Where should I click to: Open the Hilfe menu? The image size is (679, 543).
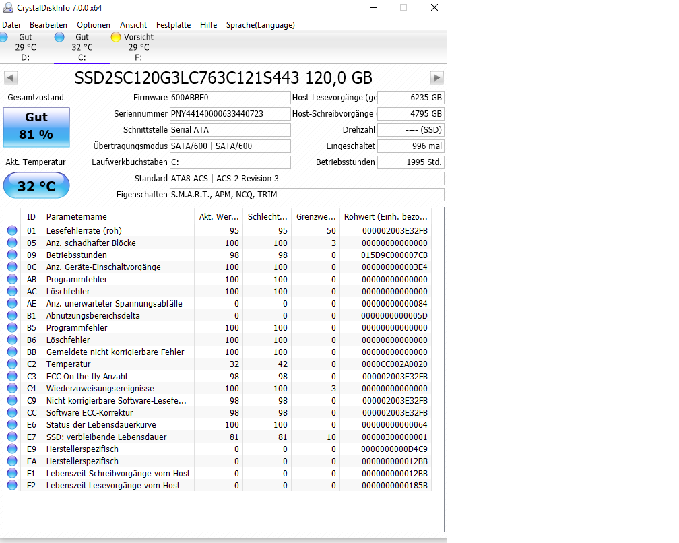click(208, 25)
